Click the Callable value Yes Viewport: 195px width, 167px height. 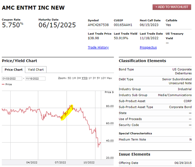click(x=168, y=25)
